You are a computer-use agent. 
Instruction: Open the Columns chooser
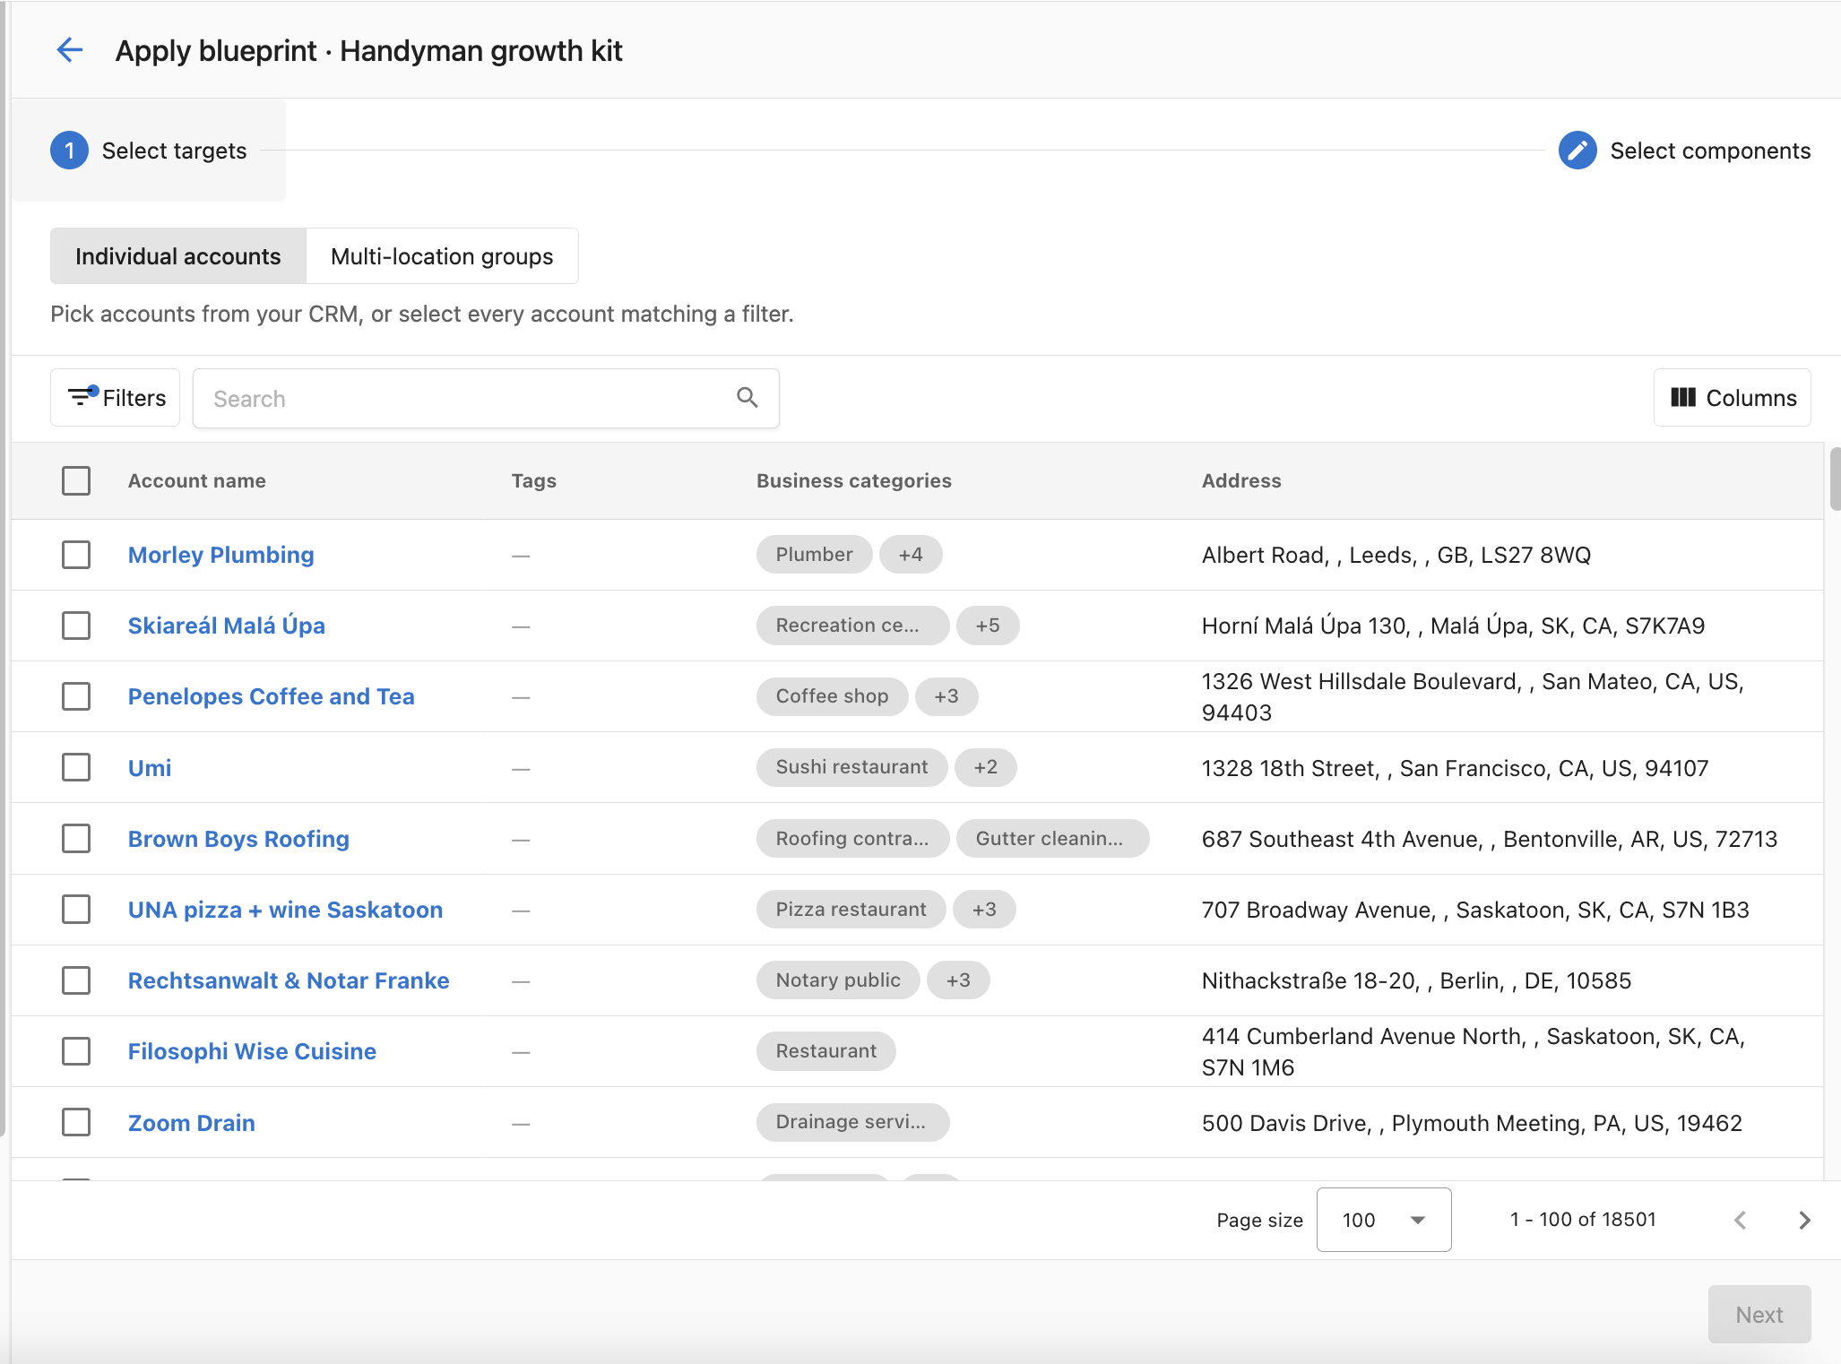[x=1733, y=398]
